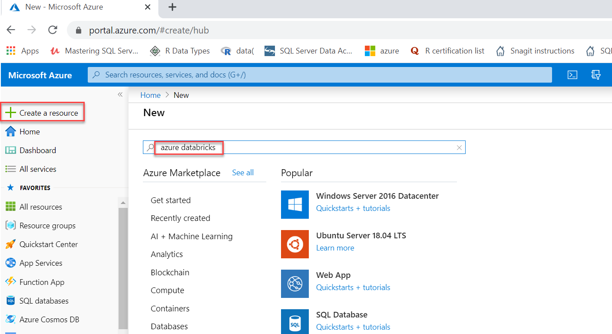Open the Mastering SQL Serv... bookmark

[94, 51]
